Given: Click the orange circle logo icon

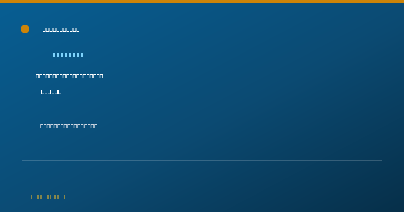Looking at the screenshot, I should pyautogui.click(x=25, y=29).
